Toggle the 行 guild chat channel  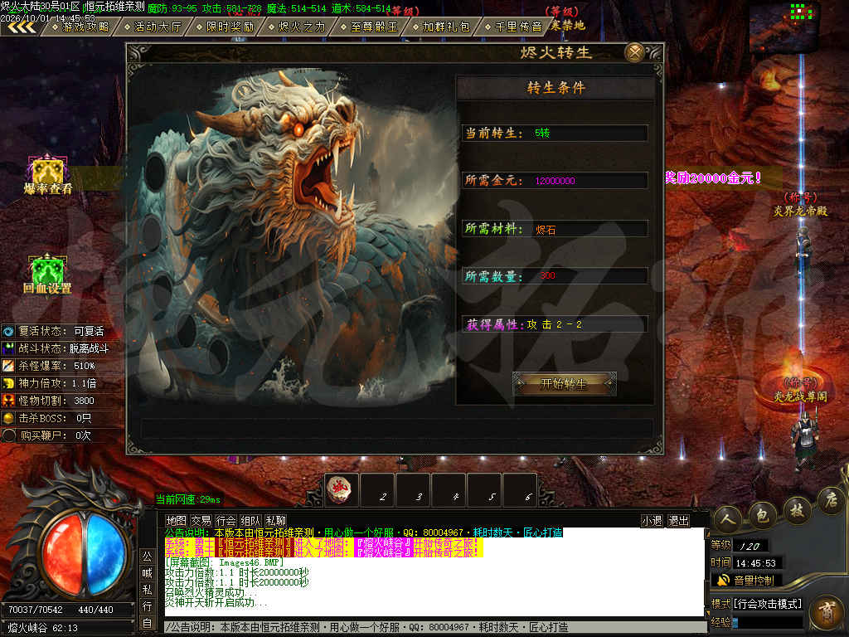(148, 606)
